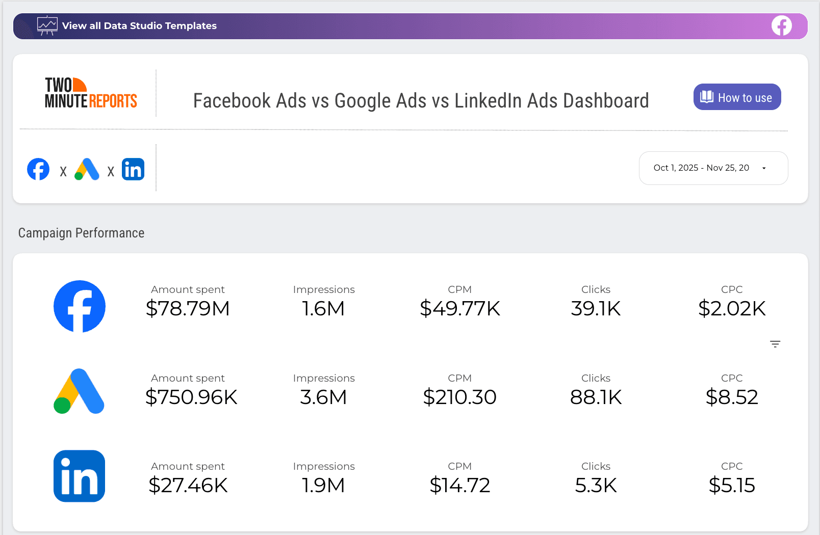Image resolution: width=820 pixels, height=535 pixels.
Task: Click the dashboard title heading text
Action: (421, 101)
